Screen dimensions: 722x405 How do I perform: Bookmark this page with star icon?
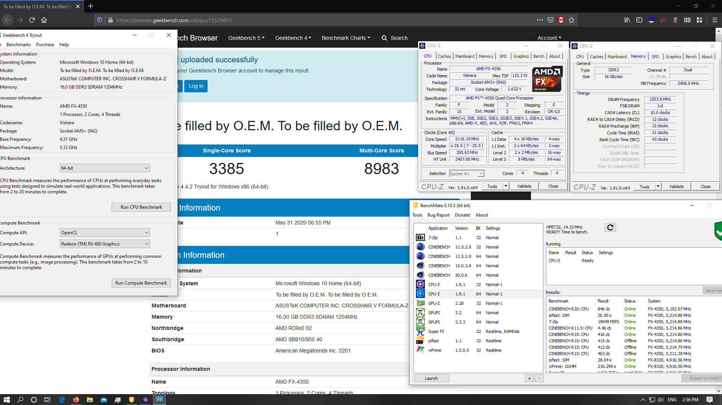tap(572, 20)
